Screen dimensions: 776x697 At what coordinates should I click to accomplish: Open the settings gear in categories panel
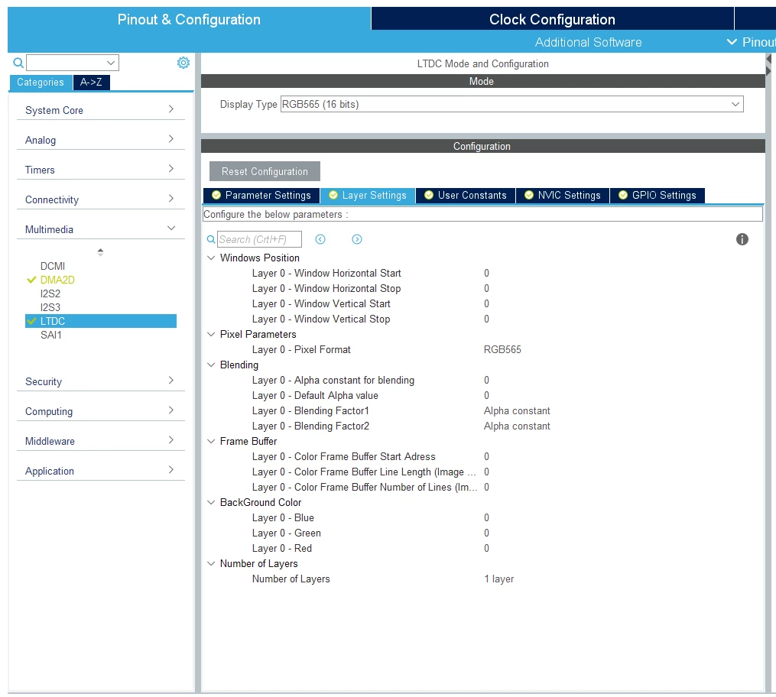[x=183, y=63]
